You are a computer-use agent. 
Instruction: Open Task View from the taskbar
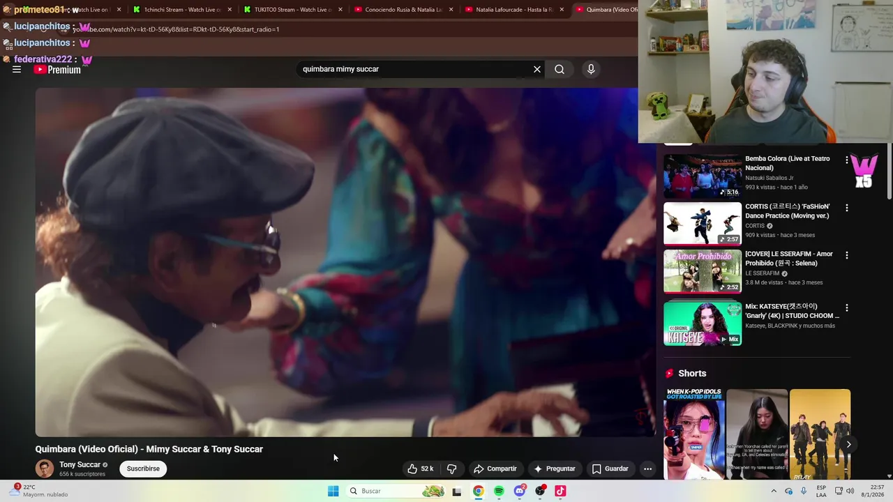coord(456,491)
